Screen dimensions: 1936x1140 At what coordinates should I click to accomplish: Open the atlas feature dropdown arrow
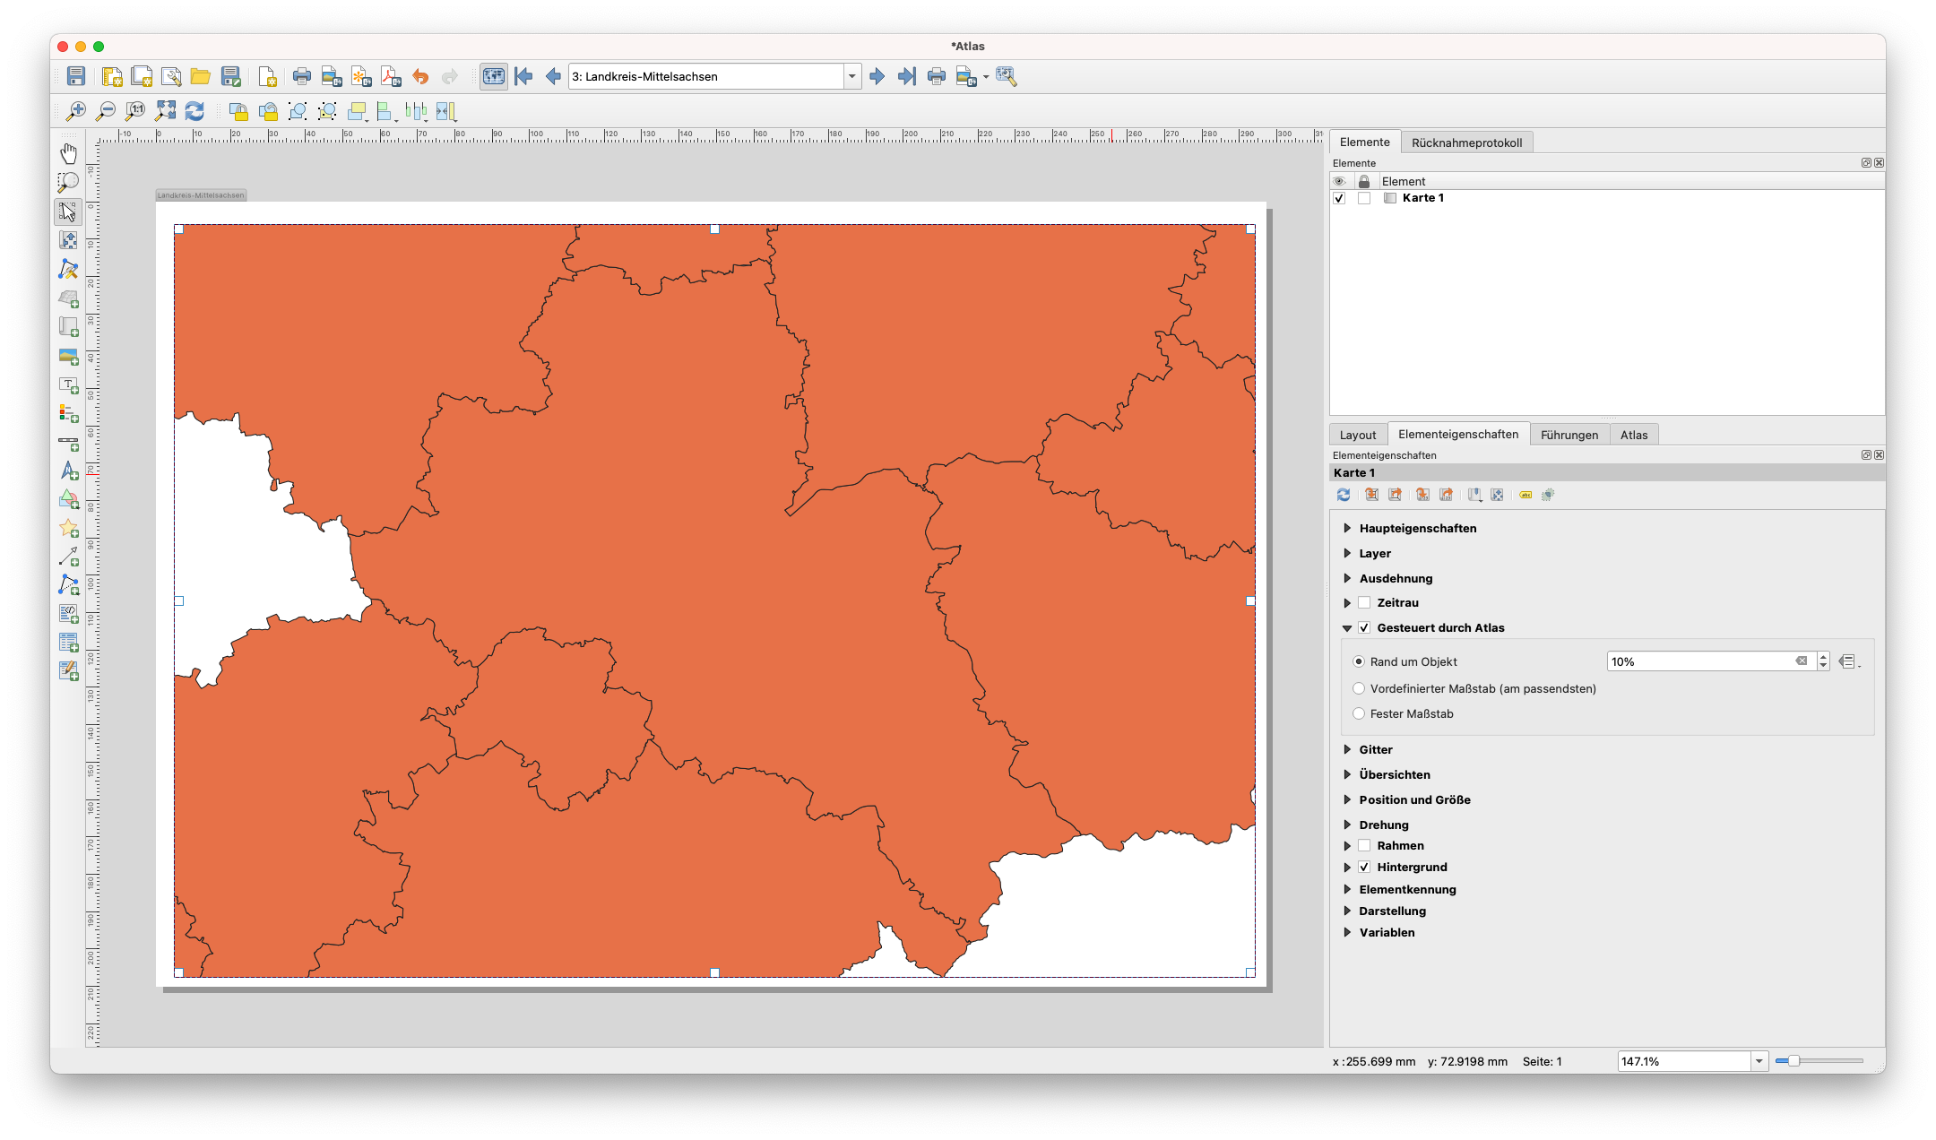pyautogui.click(x=851, y=76)
